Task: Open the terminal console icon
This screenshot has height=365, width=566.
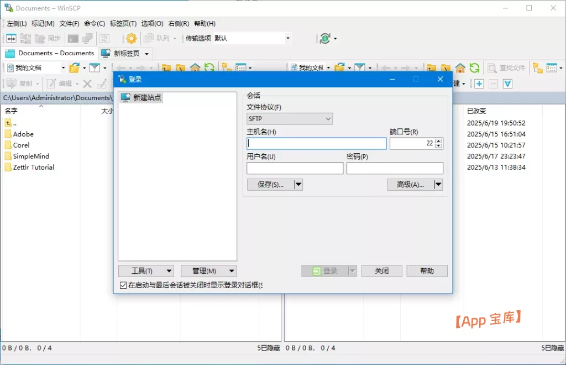Action: click(73, 38)
